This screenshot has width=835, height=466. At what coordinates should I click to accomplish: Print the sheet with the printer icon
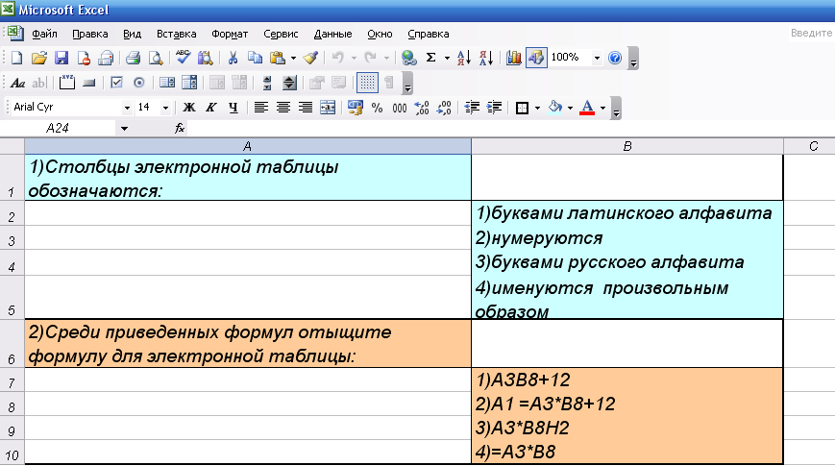[133, 58]
